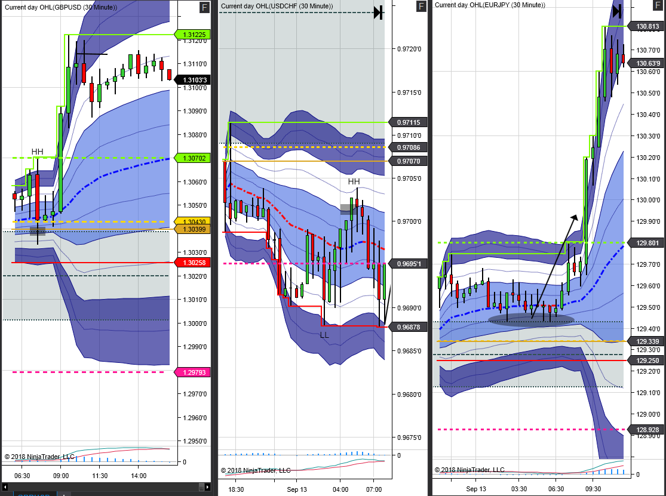Screen dimensions: 666x496
Task: Click the F icon in the USDCHF chart
Action: point(421,6)
